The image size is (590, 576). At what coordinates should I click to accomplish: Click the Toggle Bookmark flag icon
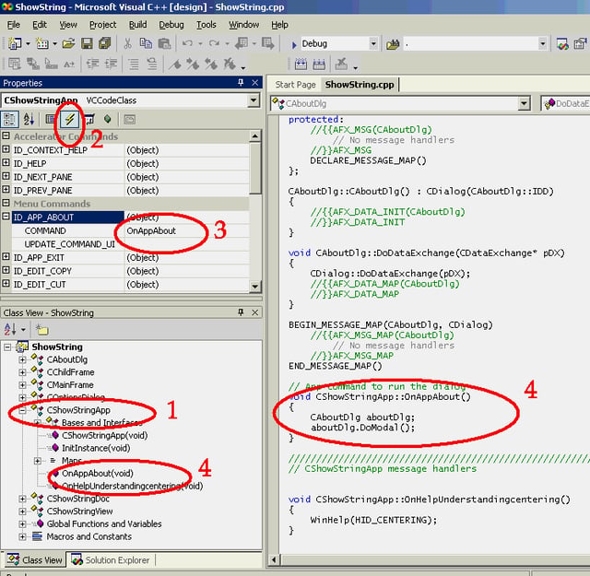[x=175, y=64]
